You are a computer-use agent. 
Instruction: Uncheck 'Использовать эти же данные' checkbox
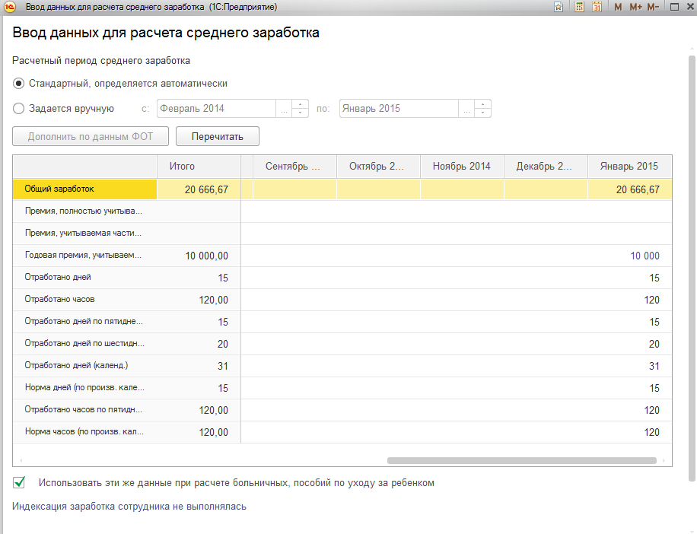click(x=20, y=482)
